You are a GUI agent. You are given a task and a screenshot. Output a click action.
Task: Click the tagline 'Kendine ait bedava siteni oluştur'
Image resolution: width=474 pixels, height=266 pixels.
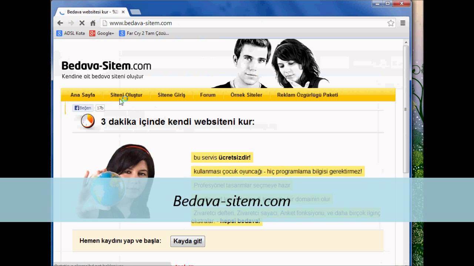(103, 76)
